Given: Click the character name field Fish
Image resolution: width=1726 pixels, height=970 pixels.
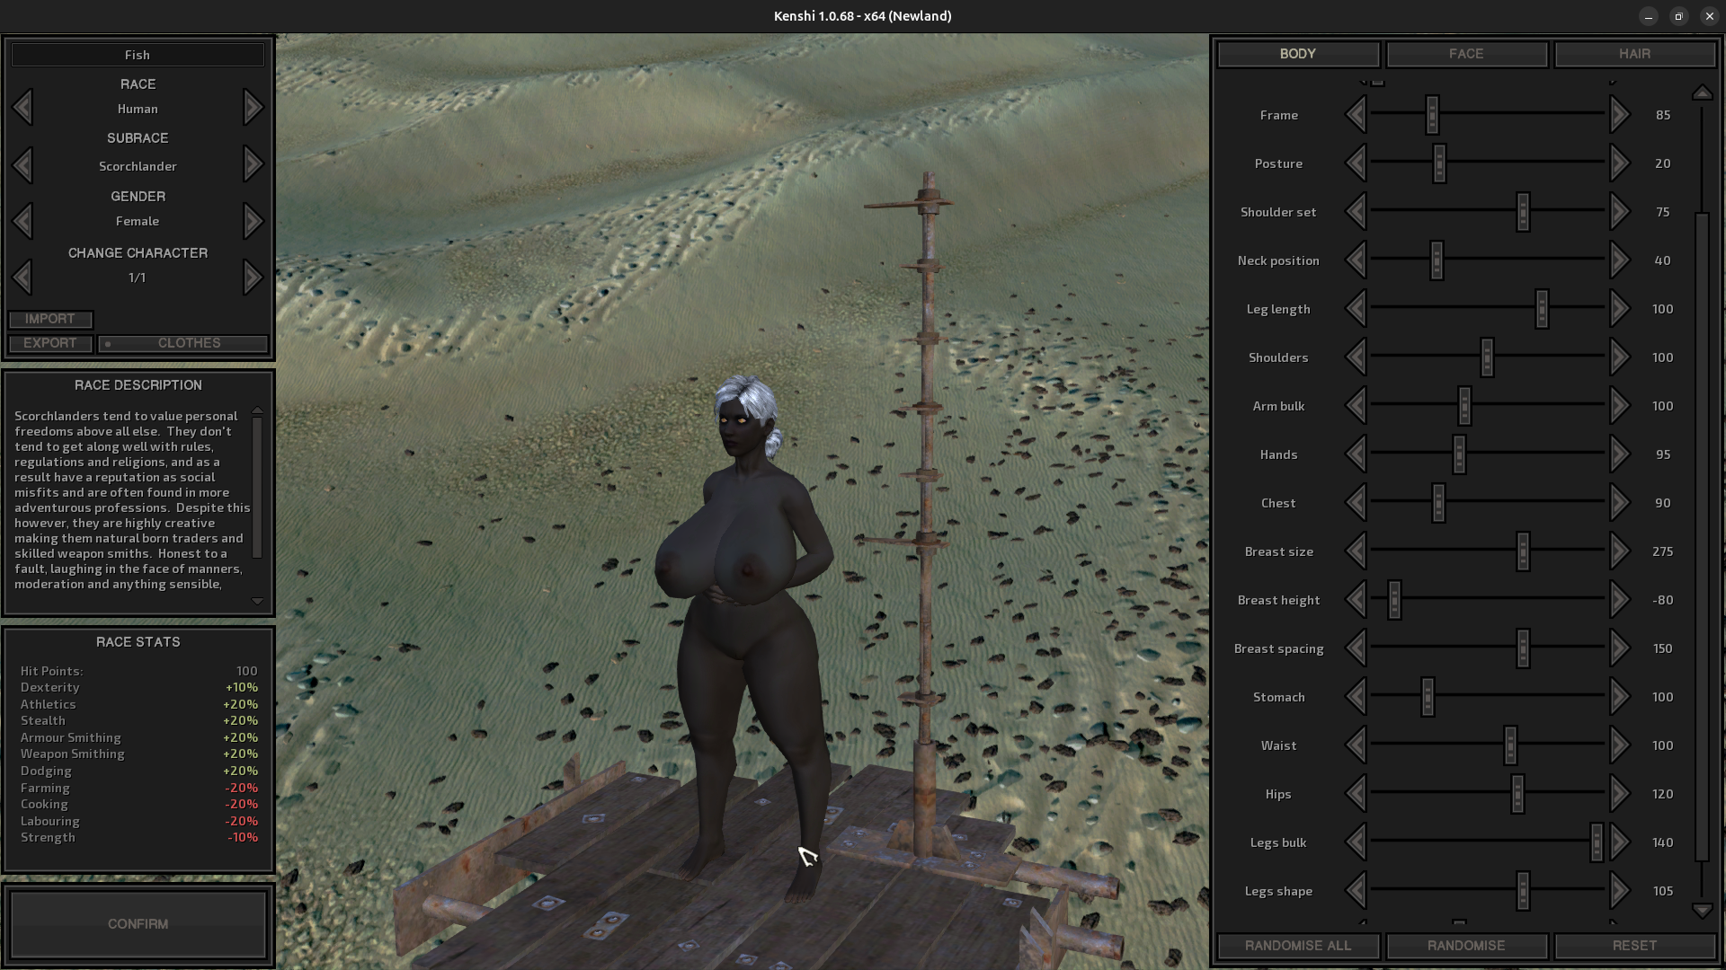Looking at the screenshot, I should point(138,55).
